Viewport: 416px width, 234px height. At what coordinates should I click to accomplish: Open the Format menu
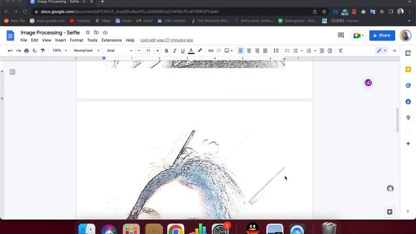(x=77, y=40)
